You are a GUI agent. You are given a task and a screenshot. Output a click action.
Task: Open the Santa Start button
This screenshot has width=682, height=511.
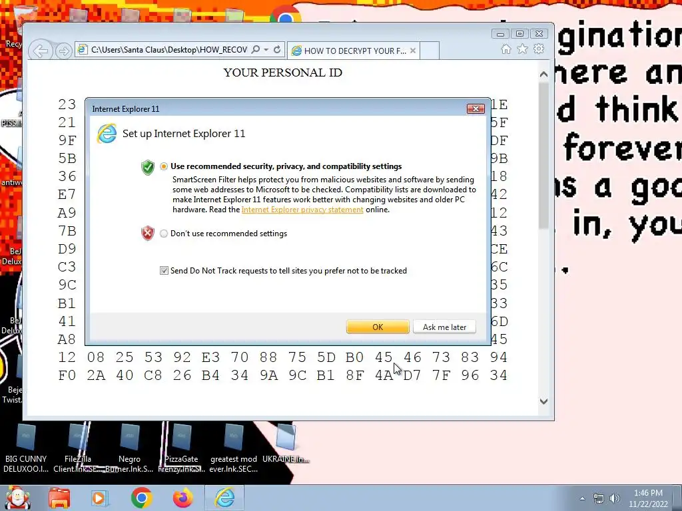pyautogui.click(x=17, y=498)
